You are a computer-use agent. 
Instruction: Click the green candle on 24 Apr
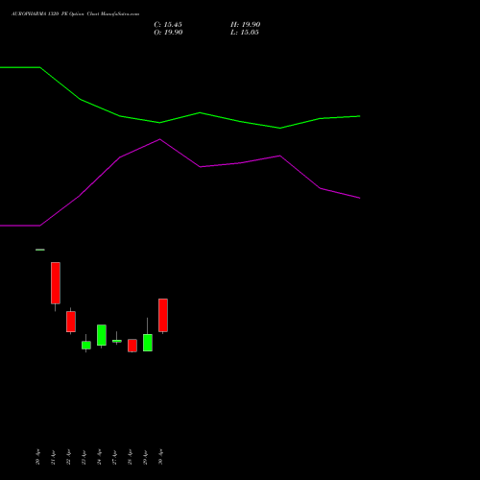click(102, 335)
